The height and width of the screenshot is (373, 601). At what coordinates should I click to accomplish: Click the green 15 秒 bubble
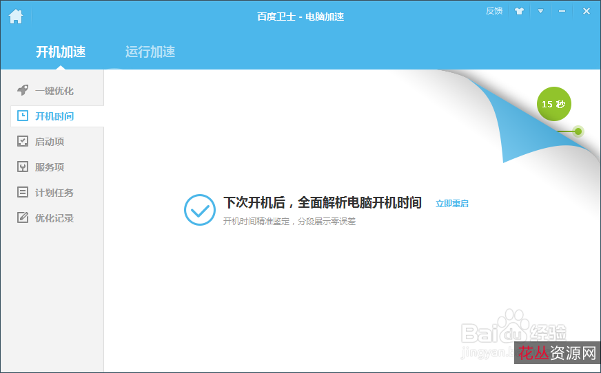(x=554, y=104)
